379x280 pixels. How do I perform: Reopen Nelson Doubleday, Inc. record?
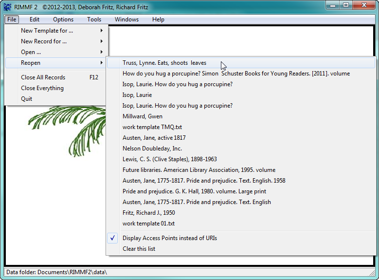pyautogui.click(x=241, y=149)
